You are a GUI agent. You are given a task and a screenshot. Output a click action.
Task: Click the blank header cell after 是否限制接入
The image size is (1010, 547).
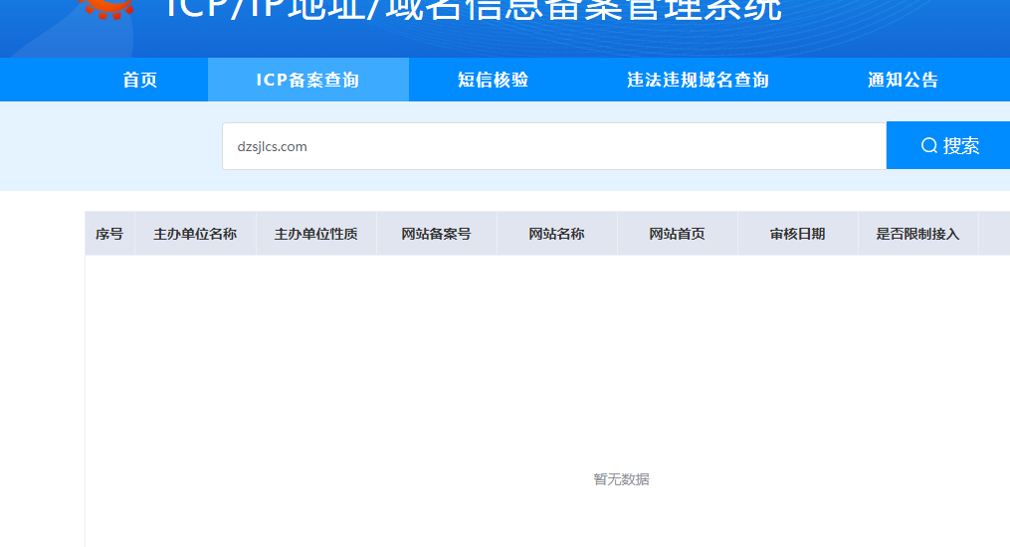tap(994, 235)
